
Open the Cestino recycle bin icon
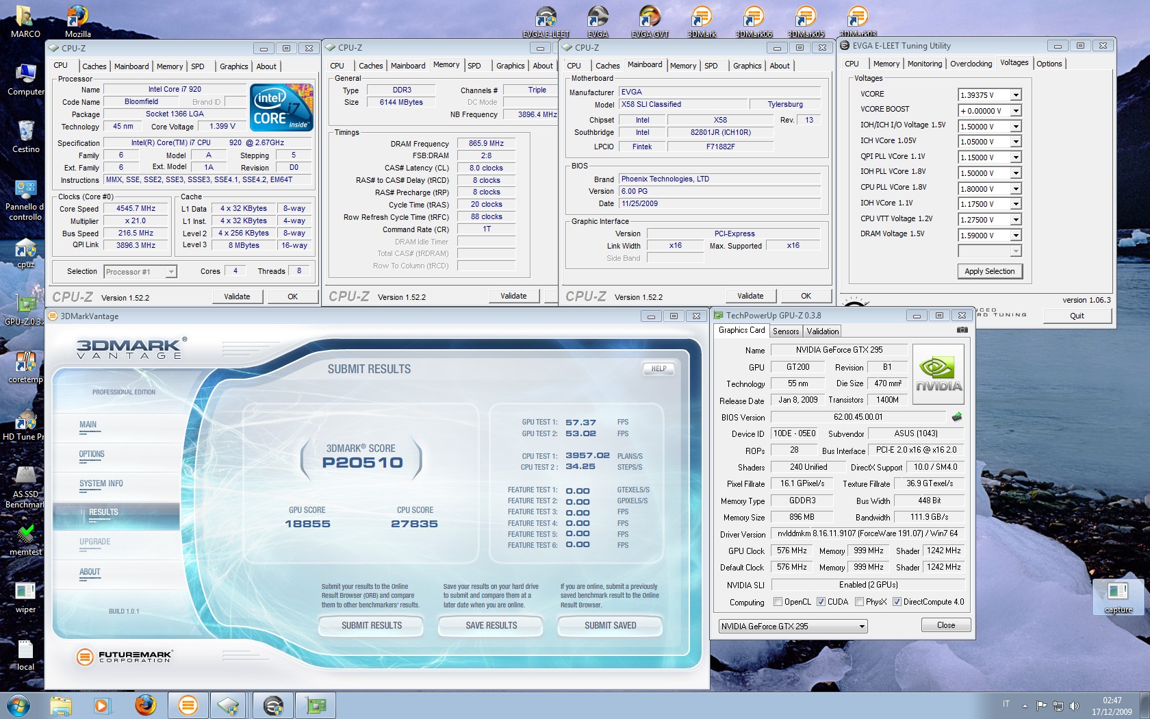[x=25, y=136]
